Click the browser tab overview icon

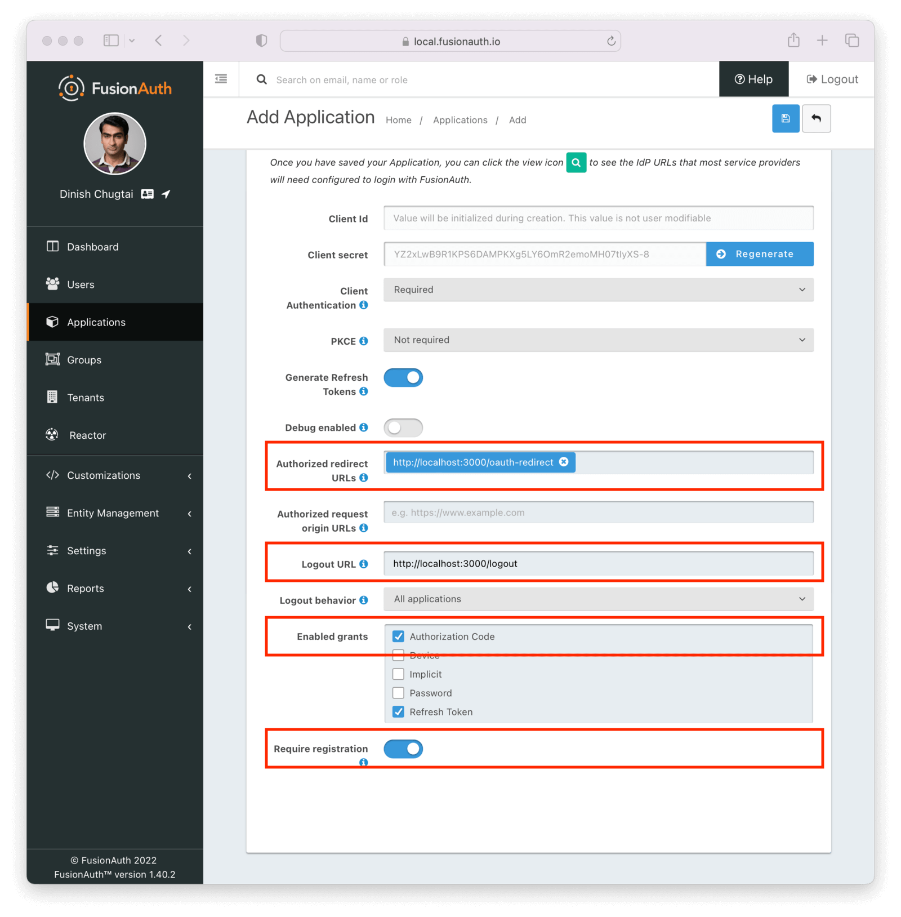point(852,40)
